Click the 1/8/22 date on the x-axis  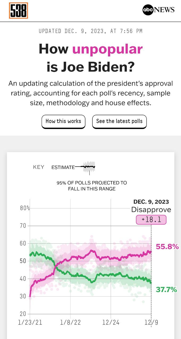click(x=70, y=322)
